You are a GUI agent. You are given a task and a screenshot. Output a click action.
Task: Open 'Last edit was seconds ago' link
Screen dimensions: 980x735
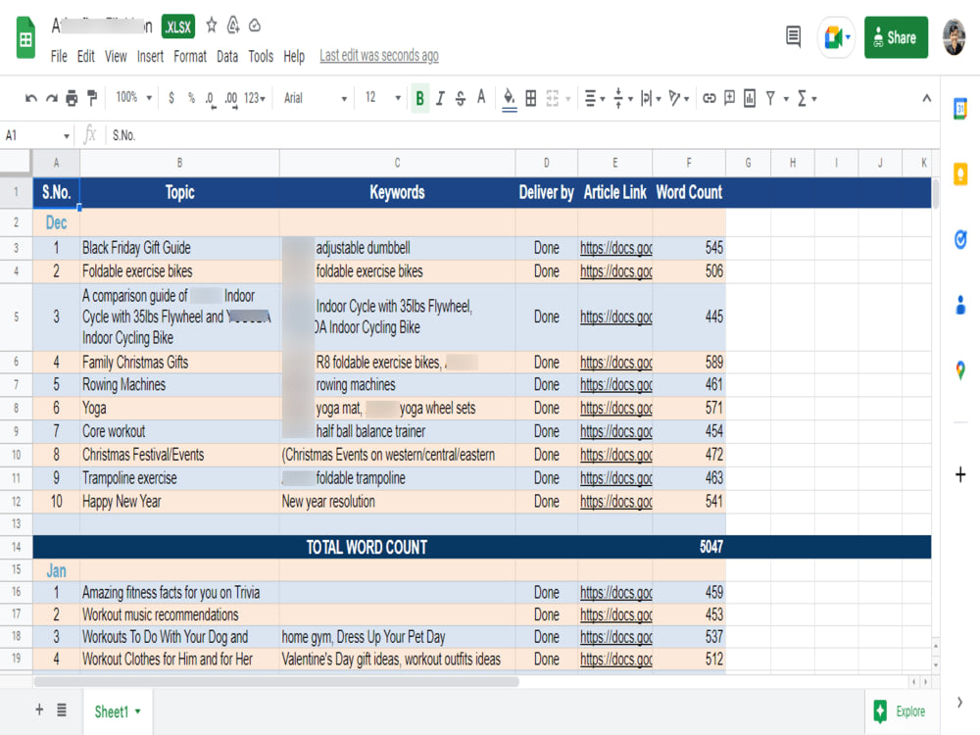378,56
